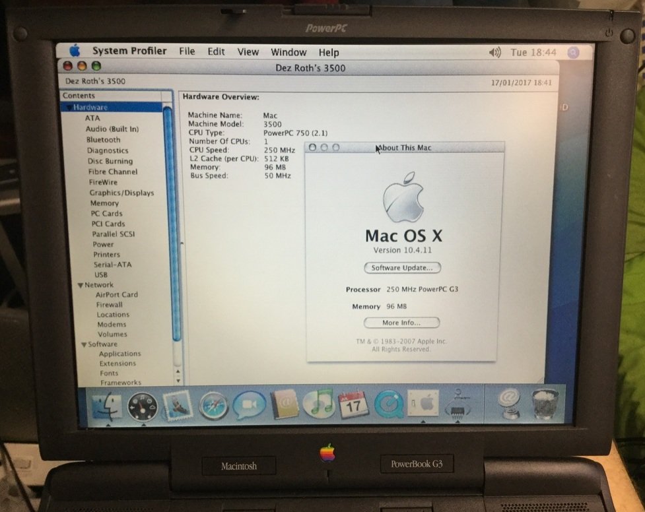Image resolution: width=645 pixels, height=512 pixels.
Task: Open the System Profiler menu
Action: [129, 51]
